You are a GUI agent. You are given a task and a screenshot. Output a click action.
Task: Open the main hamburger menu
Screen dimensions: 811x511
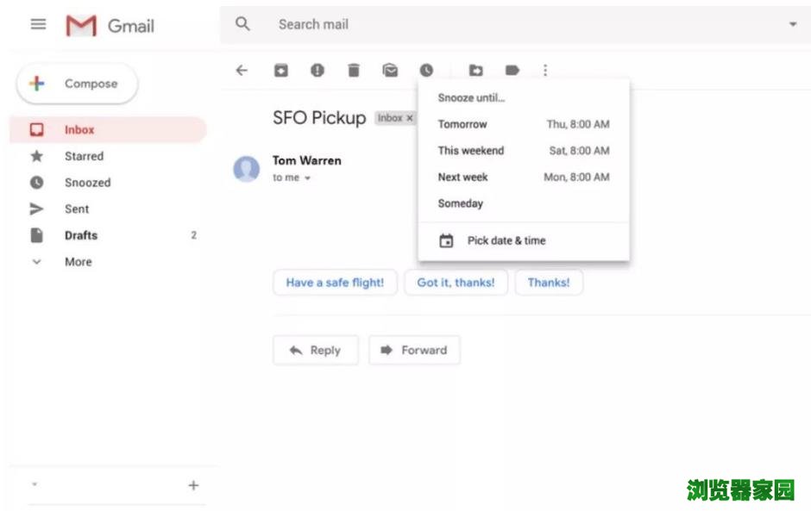(38, 24)
